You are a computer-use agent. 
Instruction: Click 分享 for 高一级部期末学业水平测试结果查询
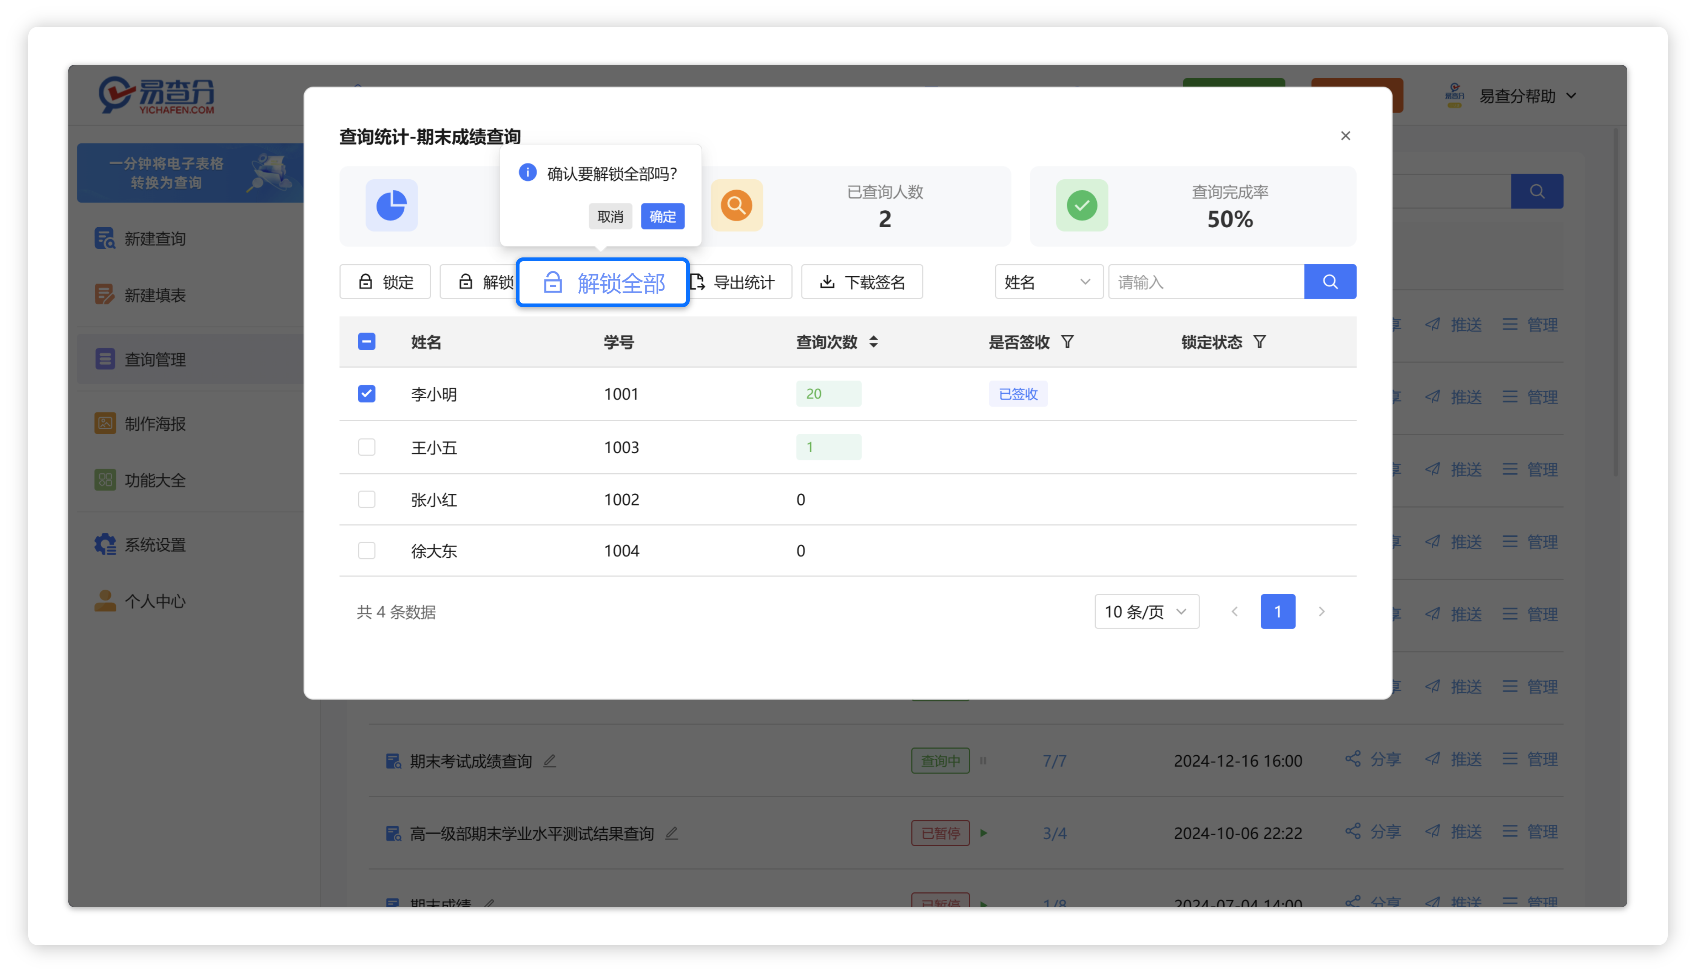tap(1372, 832)
